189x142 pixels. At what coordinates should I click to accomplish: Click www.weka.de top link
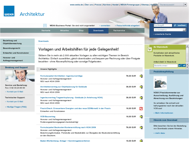pos(76,5)
